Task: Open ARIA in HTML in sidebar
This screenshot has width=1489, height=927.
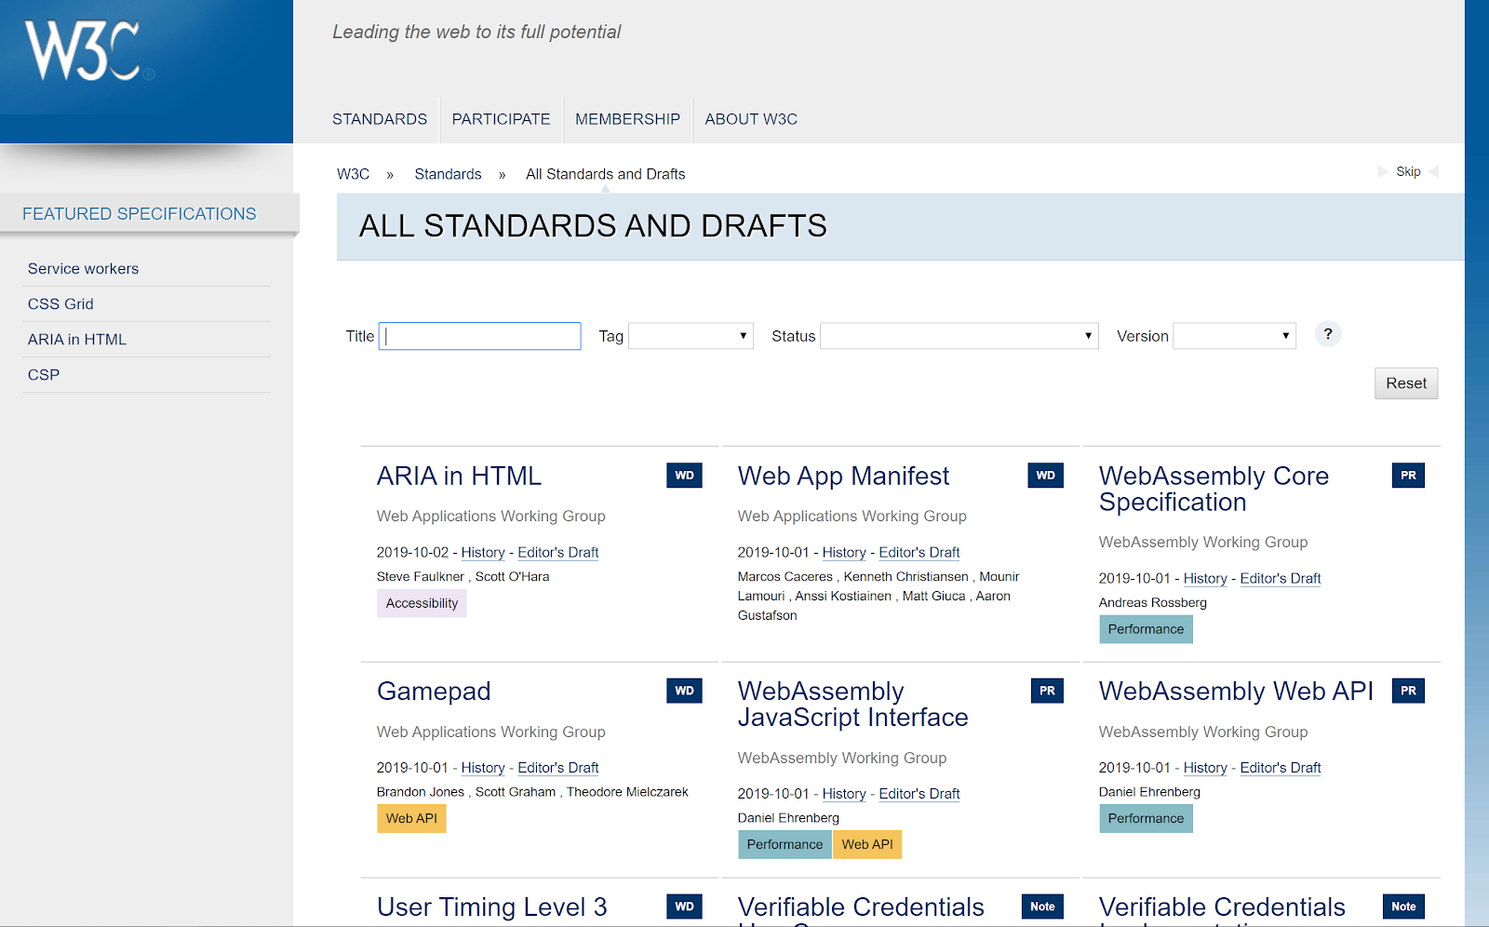Action: [x=77, y=340]
